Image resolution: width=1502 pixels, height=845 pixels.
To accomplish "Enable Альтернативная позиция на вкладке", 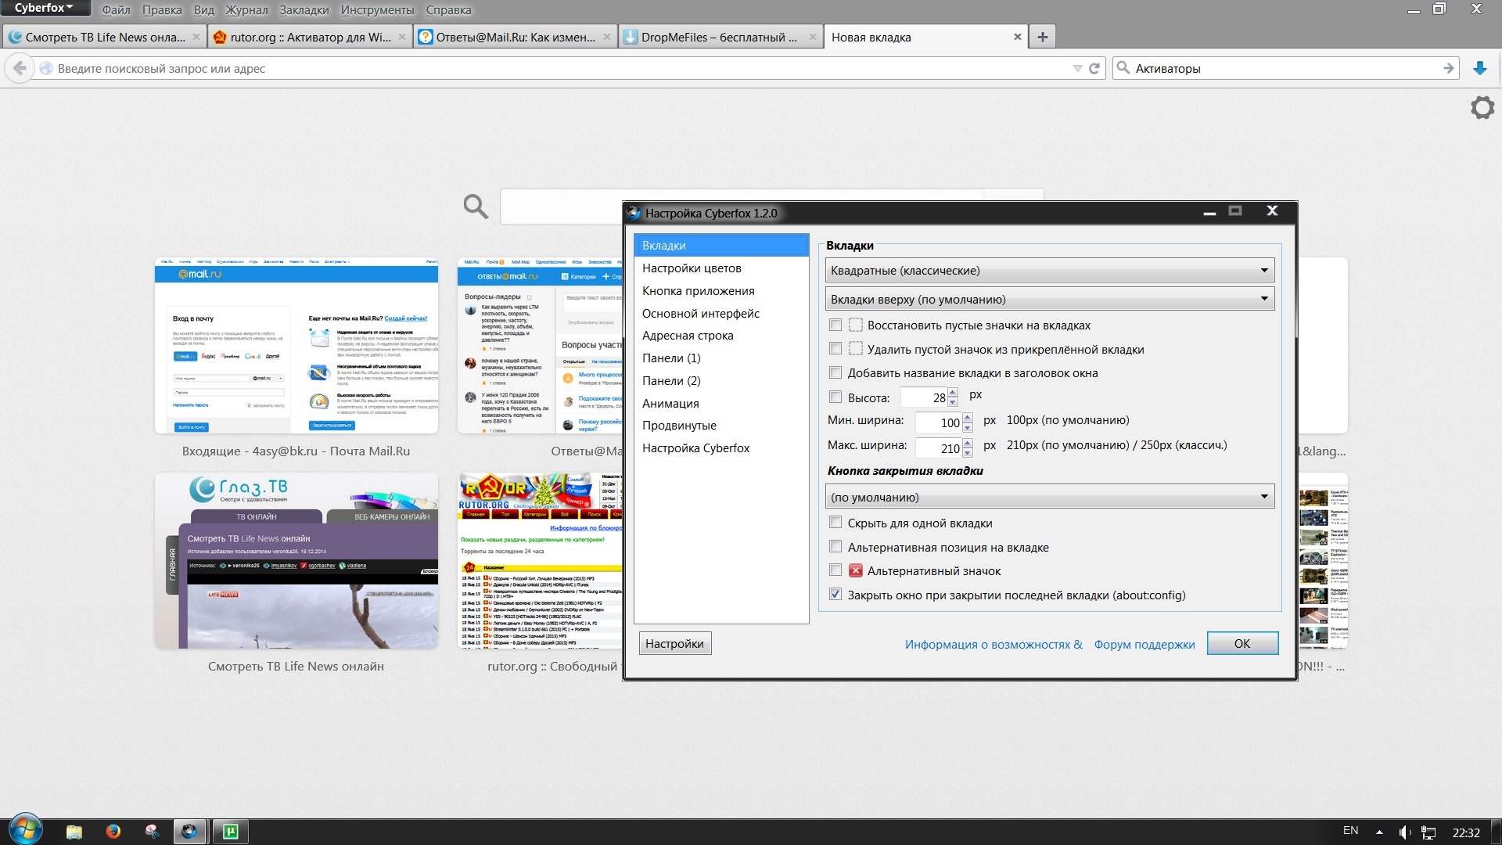I will point(835,547).
